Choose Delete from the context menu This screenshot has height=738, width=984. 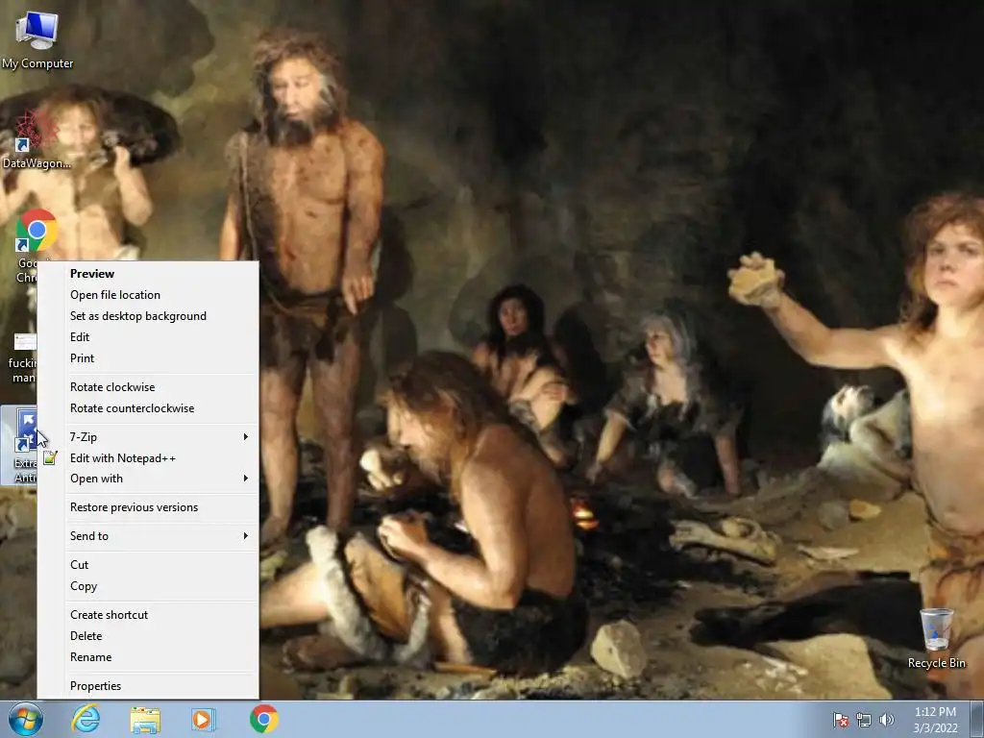pos(148,636)
